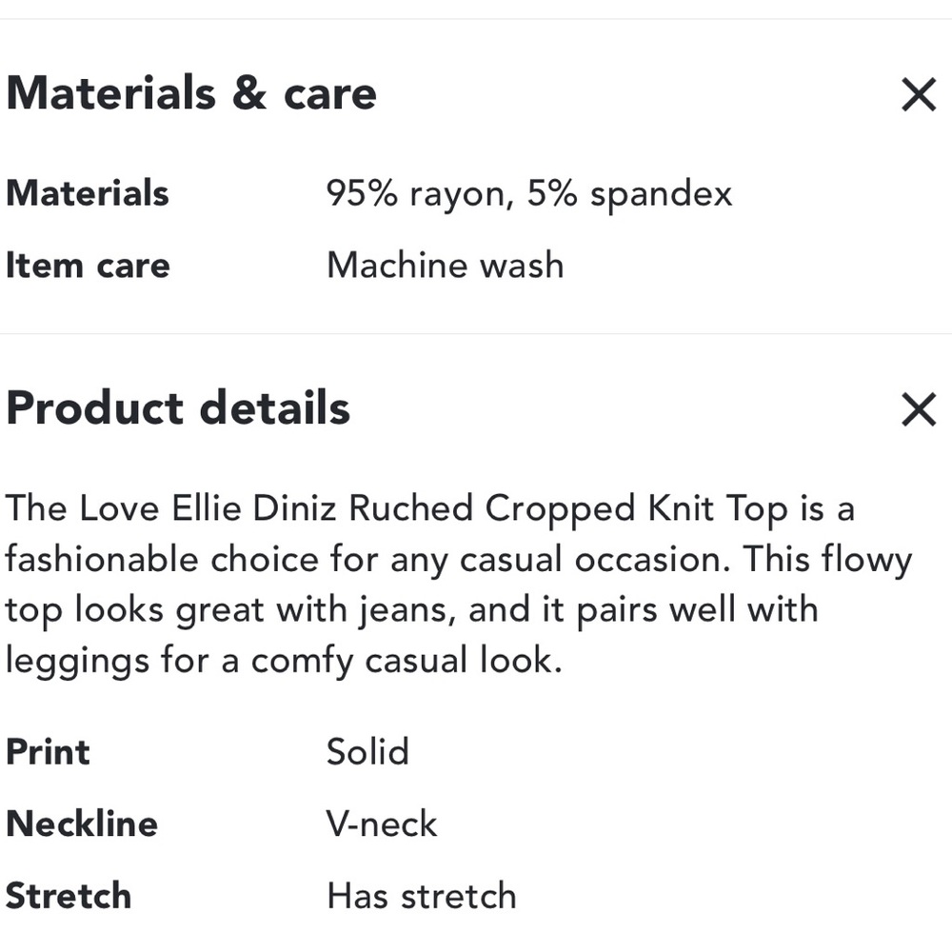Select the Neckline label
The width and height of the screenshot is (952, 952).
coord(82,823)
